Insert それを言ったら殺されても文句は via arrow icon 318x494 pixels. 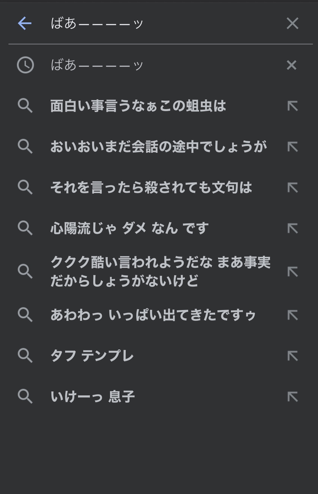coord(293,188)
